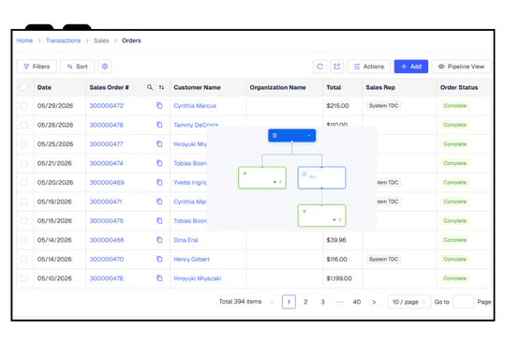Image resolution: width=506 pixels, height=360 pixels.
Task: Open sales order 300000478
Action: 107,278
